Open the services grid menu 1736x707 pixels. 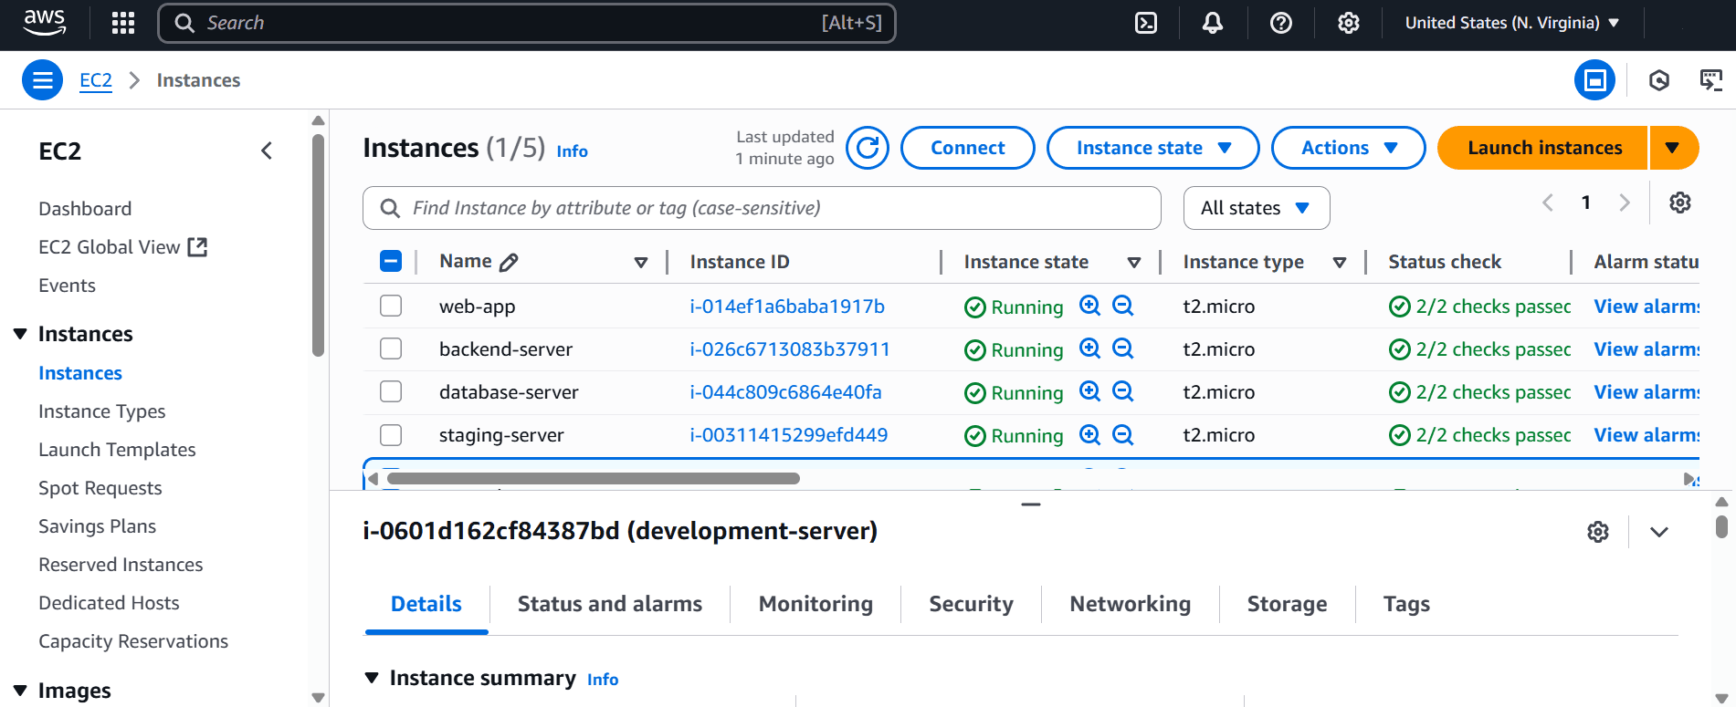123,23
